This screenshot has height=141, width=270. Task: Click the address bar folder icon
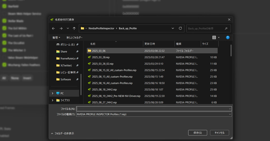83,28
